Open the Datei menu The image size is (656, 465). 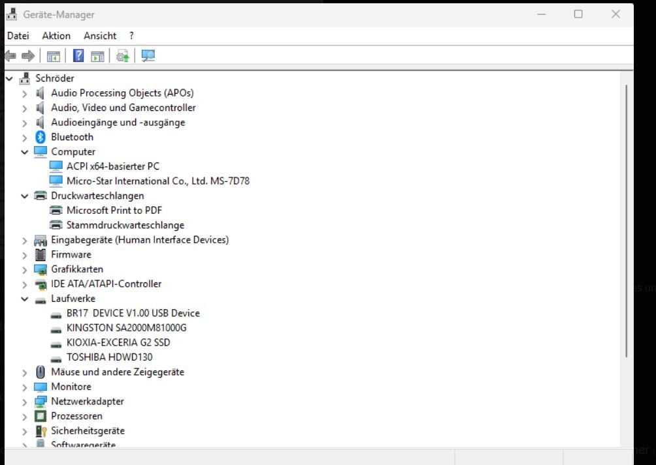click(18, 36)
